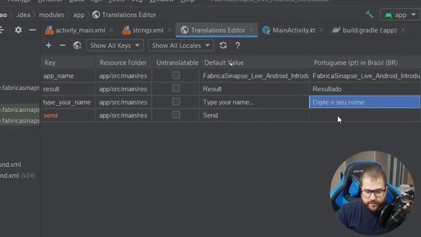The height and width of the screenshot is (237, 421).
Task: Toggle Untranslatable checkbox for result
Action: pos(176,88)
